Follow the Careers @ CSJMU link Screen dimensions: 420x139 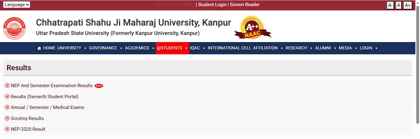(x=176, y=5)
